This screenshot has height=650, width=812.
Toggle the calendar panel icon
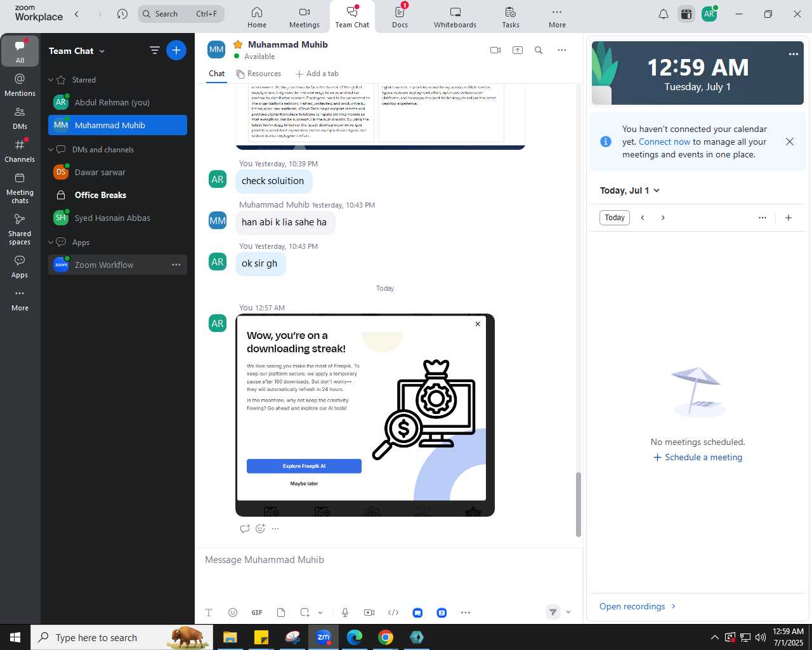[686, 14]
